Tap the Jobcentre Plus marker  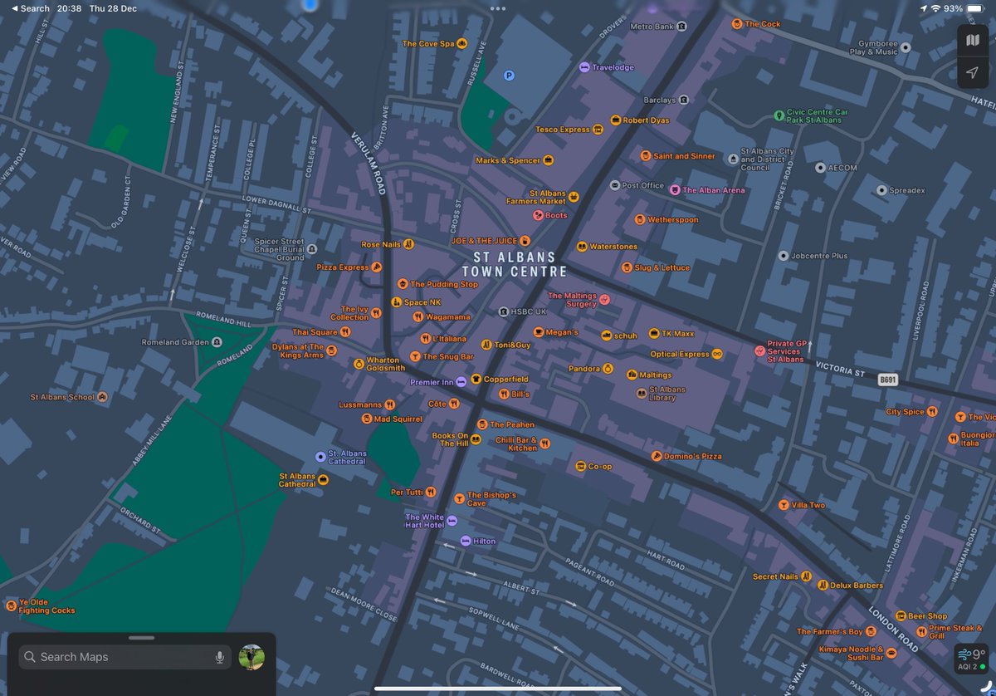tap(783, 256)
